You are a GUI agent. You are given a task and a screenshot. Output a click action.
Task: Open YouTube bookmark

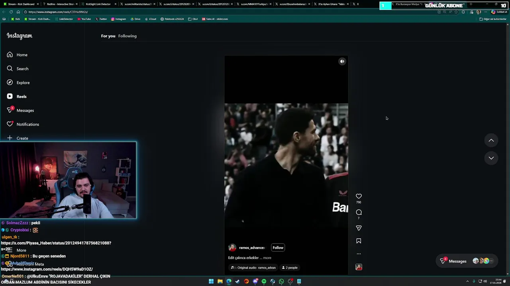click(x=84, y=19)
